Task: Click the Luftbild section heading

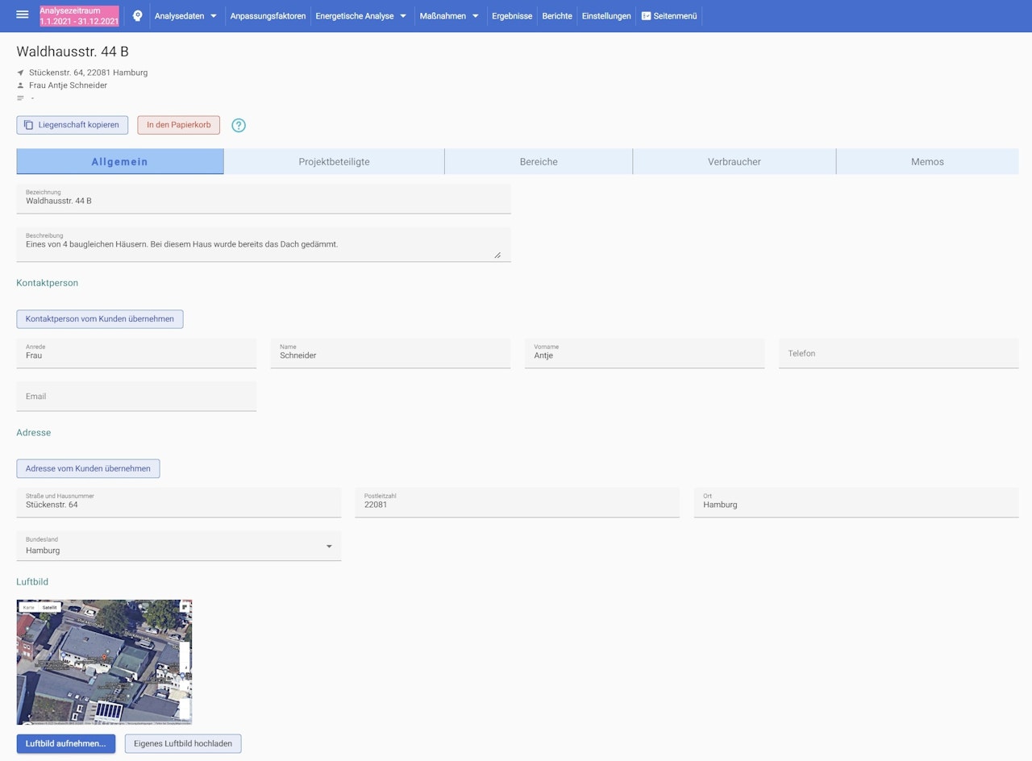Action: pos(32,582)
